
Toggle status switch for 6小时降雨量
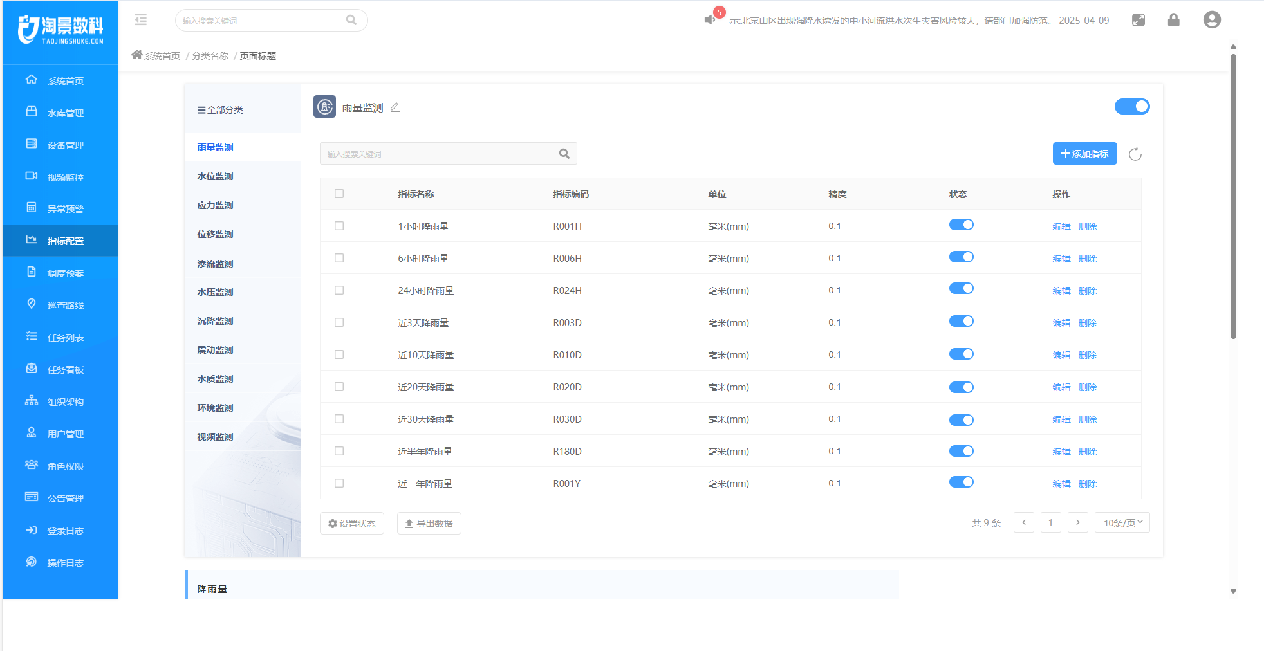pyautogui.click(x=962, y=257)
